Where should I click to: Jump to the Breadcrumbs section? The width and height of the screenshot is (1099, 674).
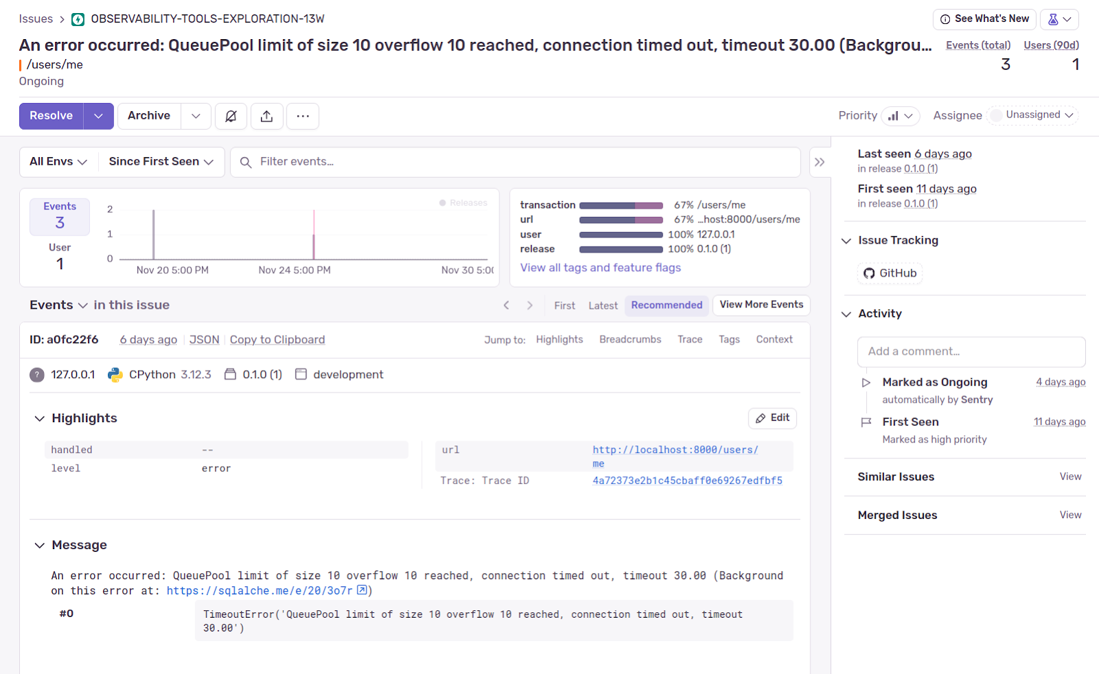pyautogui.click(x=630, y=340)
